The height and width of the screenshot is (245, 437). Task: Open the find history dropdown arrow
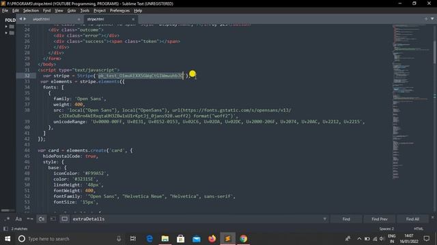click(x=325, y=219)
